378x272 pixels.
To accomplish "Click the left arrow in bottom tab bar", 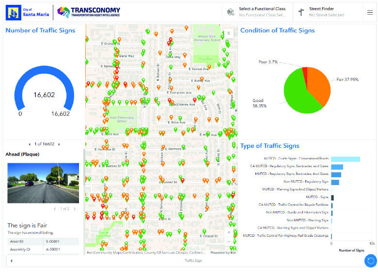I will click(x=11, y=260).
